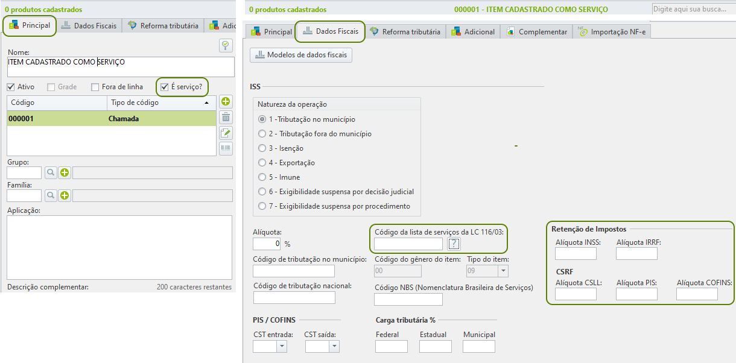This screenshot has height=363, width=736.
Task: Select 5 - Imune option
Action: point(262,177)
